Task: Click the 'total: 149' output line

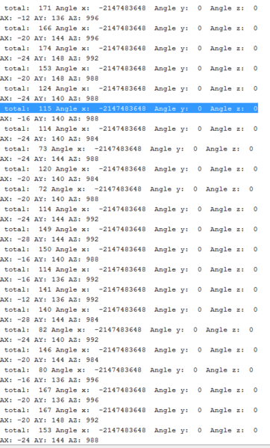Action: [x=131, y=229]
